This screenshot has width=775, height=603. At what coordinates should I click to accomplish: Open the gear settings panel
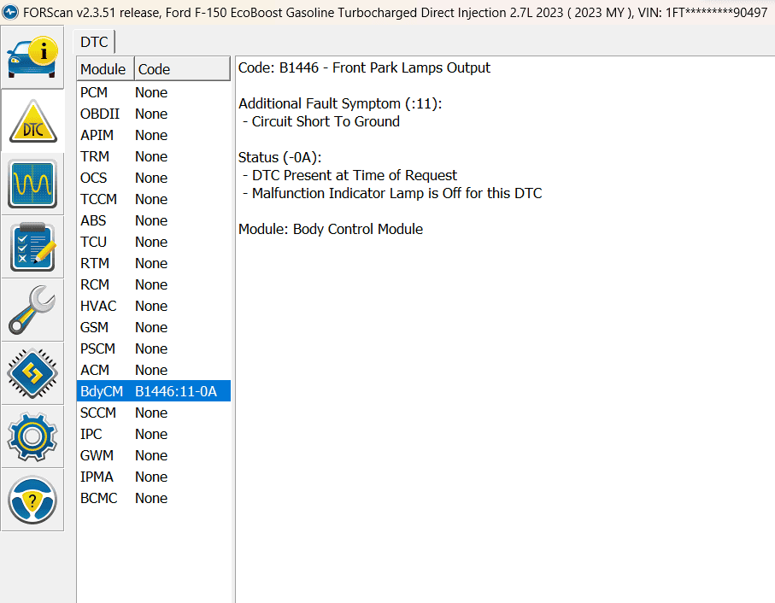tap(32, 436)
